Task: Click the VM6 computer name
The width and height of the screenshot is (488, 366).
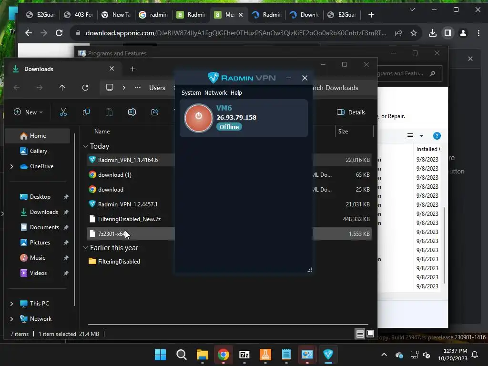Action: pyautogui.click(x=224, y=108)
